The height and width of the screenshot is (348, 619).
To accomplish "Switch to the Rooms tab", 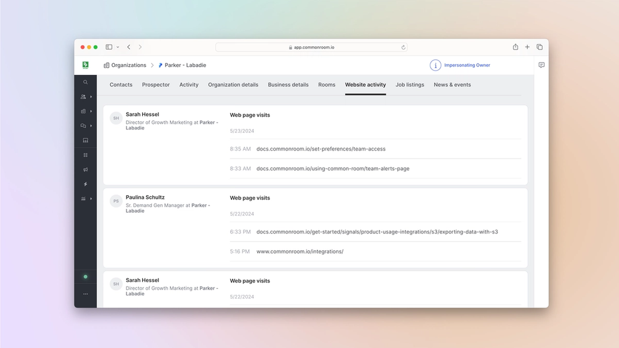I will (x=326, y=85).
